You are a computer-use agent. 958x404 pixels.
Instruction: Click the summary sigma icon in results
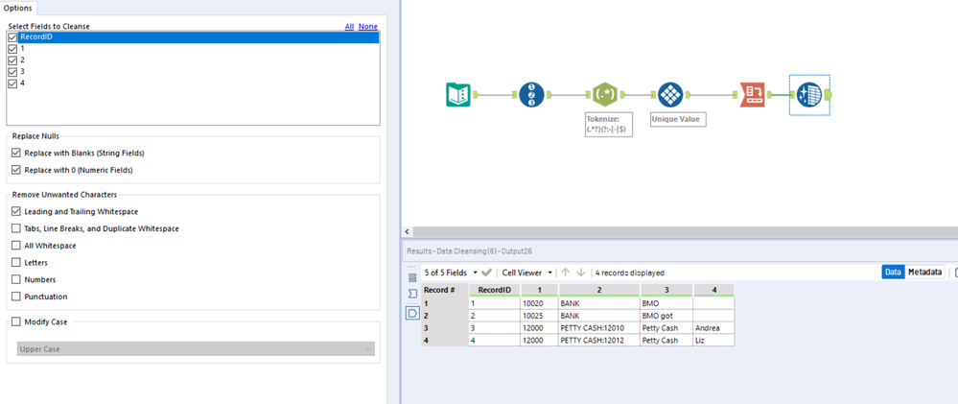411,294
